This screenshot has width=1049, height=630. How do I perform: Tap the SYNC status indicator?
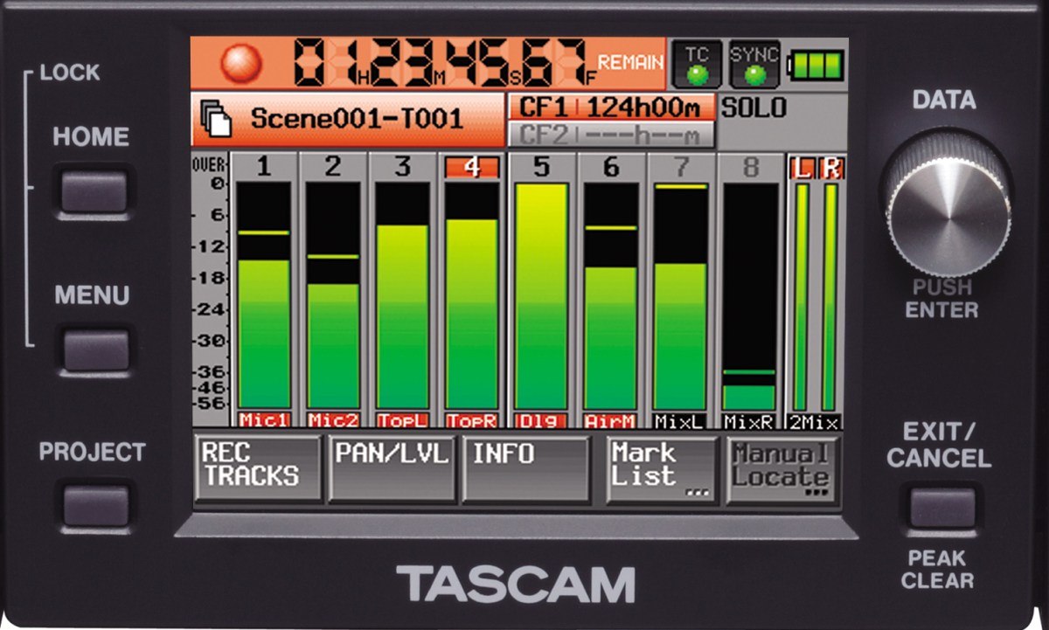click(754, 64)
